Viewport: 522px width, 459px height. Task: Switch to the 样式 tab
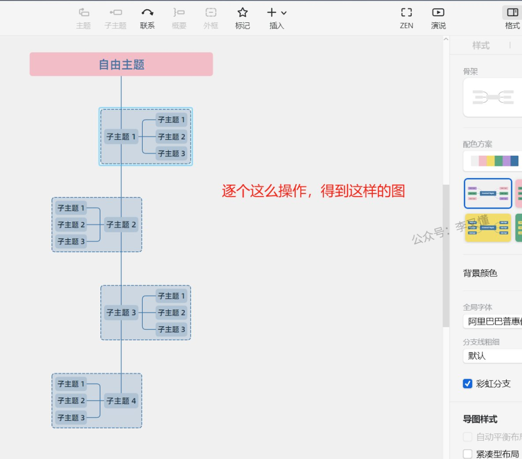coord(481,46)
